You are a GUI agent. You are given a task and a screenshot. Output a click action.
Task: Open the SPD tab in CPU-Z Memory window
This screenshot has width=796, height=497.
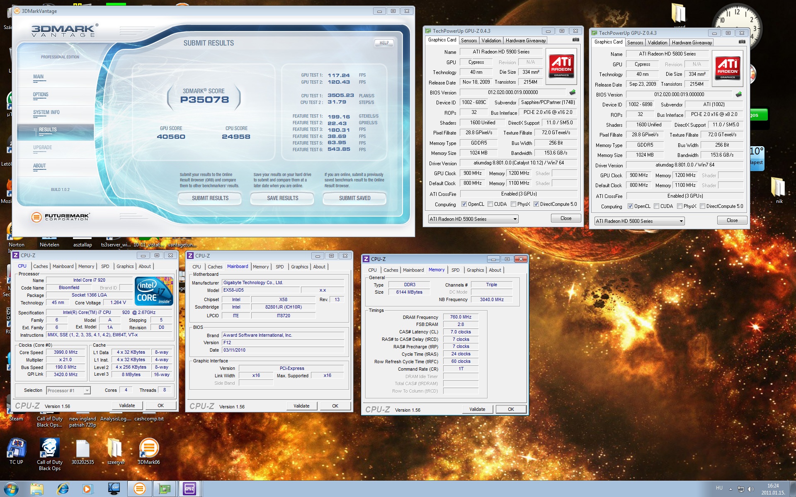pyautogui.click(x=455, y=270)
